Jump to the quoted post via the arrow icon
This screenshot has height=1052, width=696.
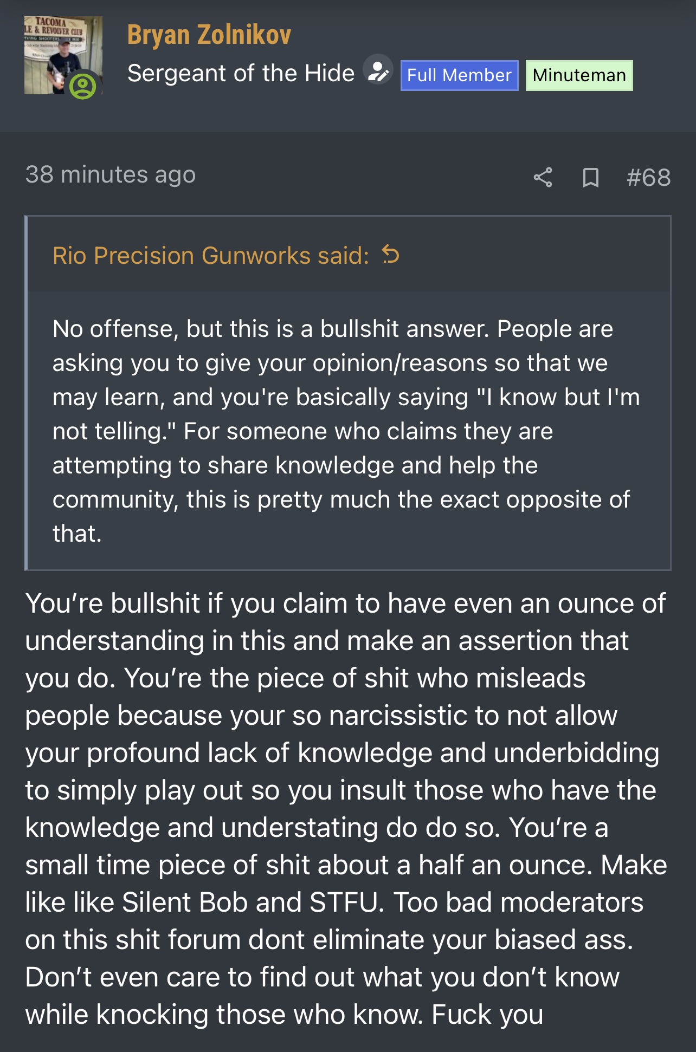390,254
